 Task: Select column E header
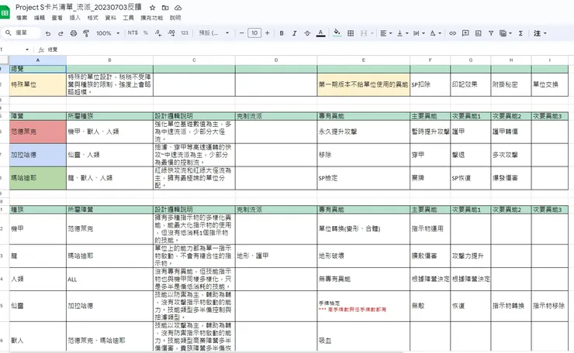pos(363,60)
